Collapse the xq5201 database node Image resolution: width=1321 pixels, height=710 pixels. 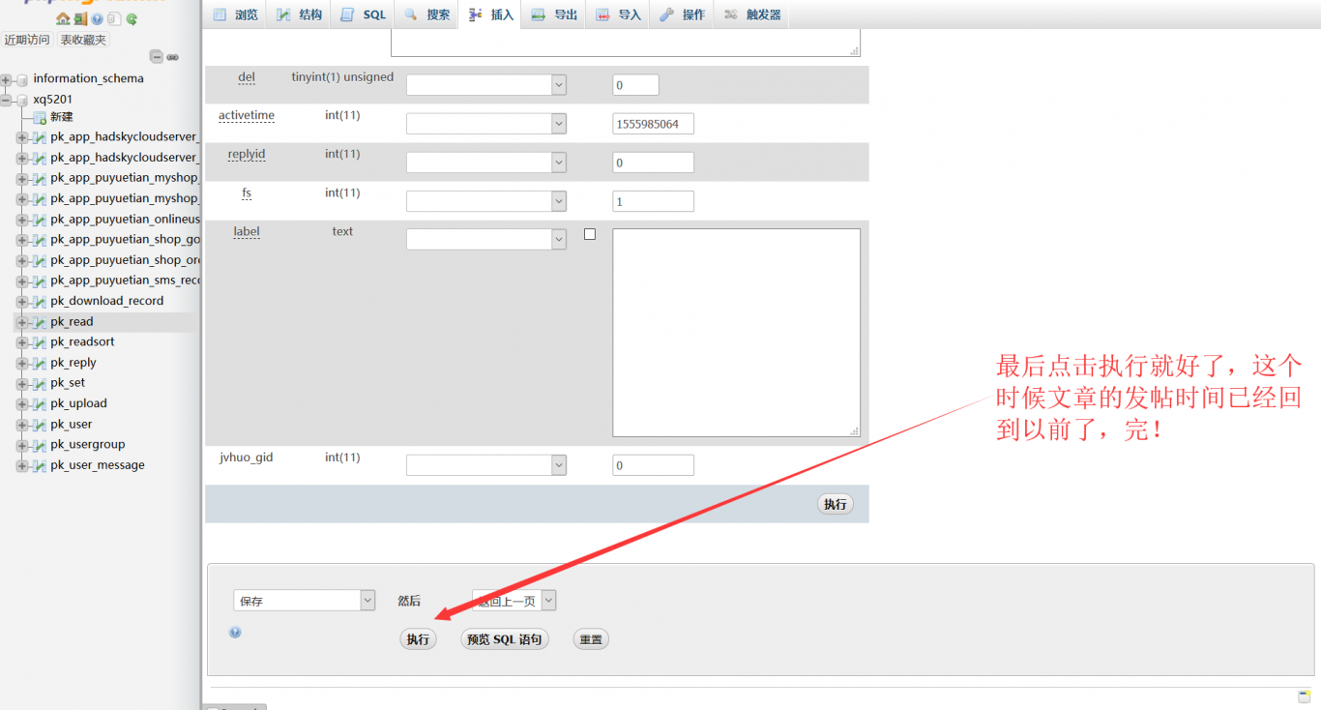point(6,100)
